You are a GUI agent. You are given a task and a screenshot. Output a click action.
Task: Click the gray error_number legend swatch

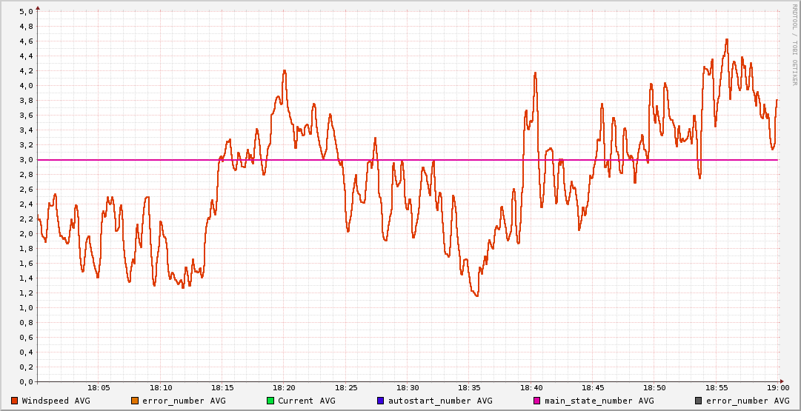point(698,401)
